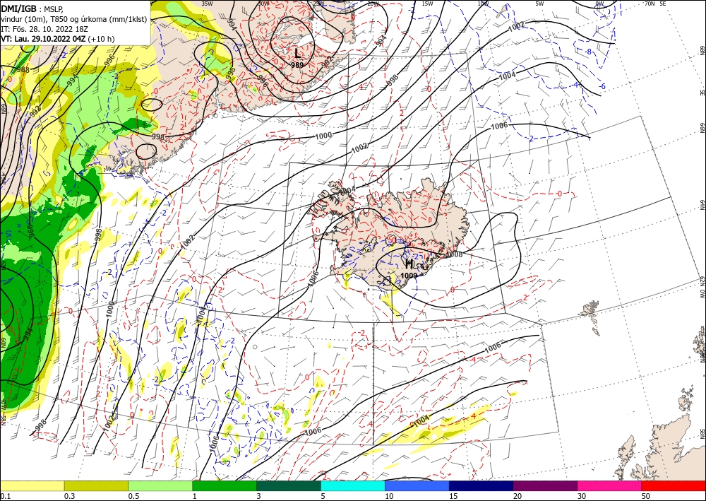Image resolution: width=706 pixels, height=501 pixels.
Task: Click the high pressure 'H' marker over Iceland
Action: [409, 264]
